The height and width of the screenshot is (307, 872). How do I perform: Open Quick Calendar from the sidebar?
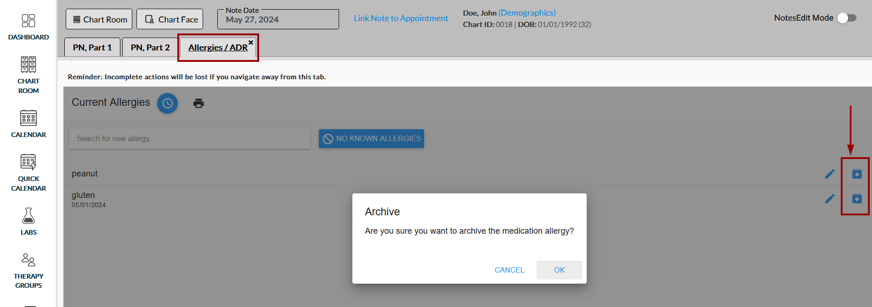(28, 172)
